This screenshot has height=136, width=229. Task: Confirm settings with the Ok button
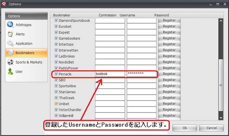tap(185, 128)
